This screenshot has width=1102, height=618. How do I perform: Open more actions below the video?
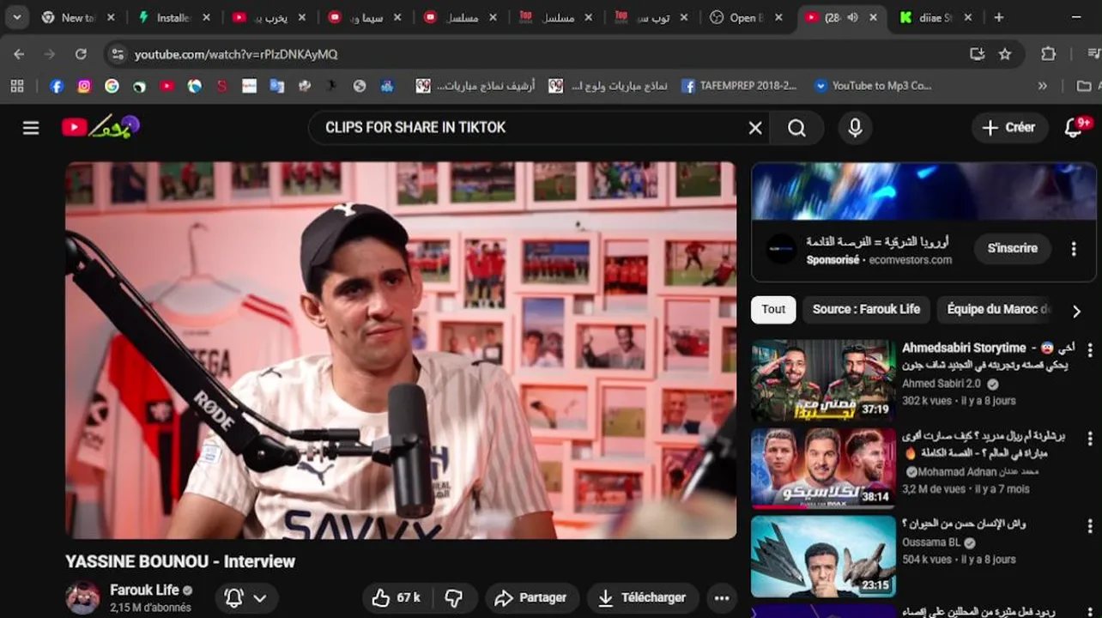point(722,598)
